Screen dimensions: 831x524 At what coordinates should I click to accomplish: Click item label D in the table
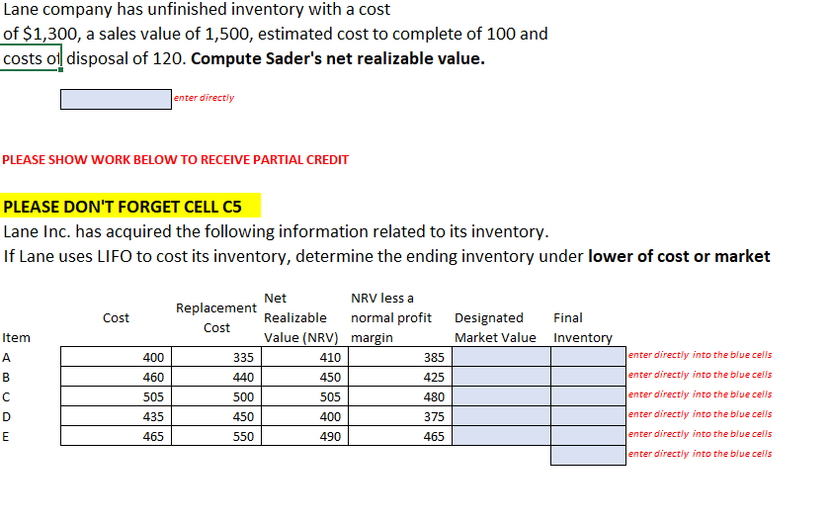6,416
